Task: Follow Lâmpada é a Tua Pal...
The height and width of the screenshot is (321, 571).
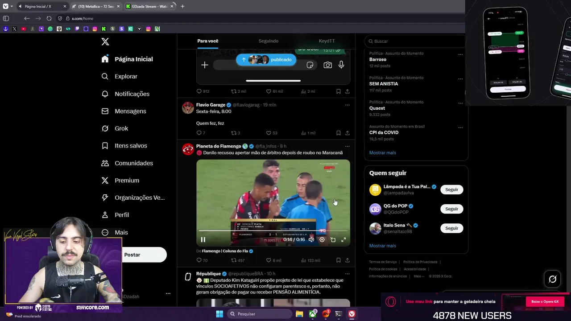Action: click(451, 189)
